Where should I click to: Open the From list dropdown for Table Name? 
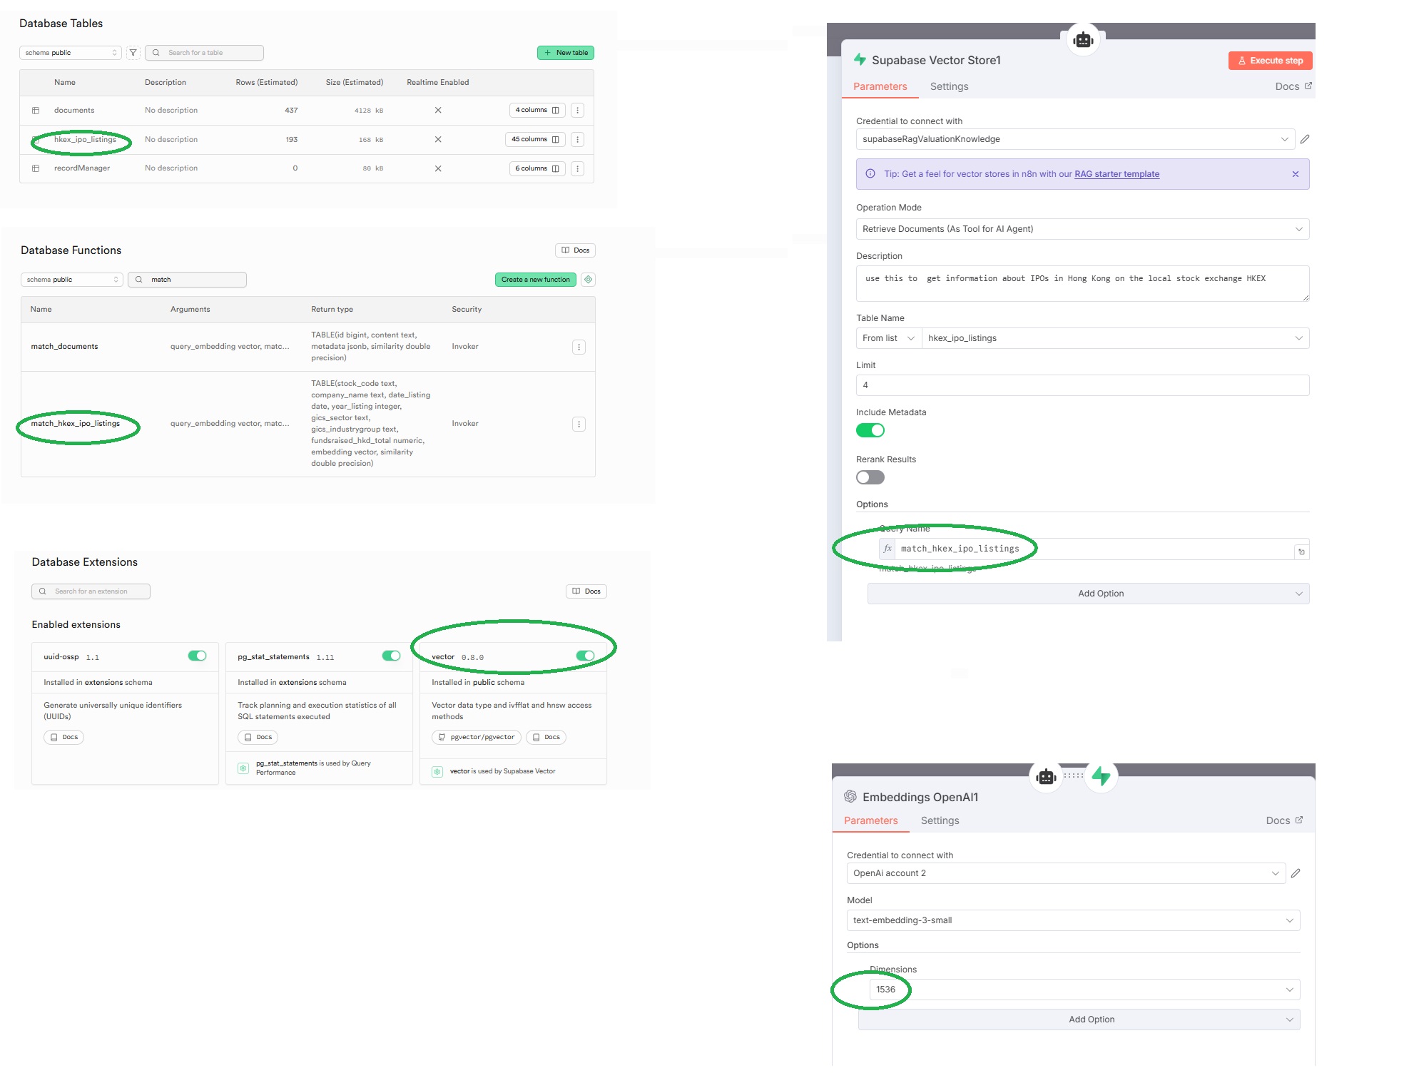tap(889, 338)
